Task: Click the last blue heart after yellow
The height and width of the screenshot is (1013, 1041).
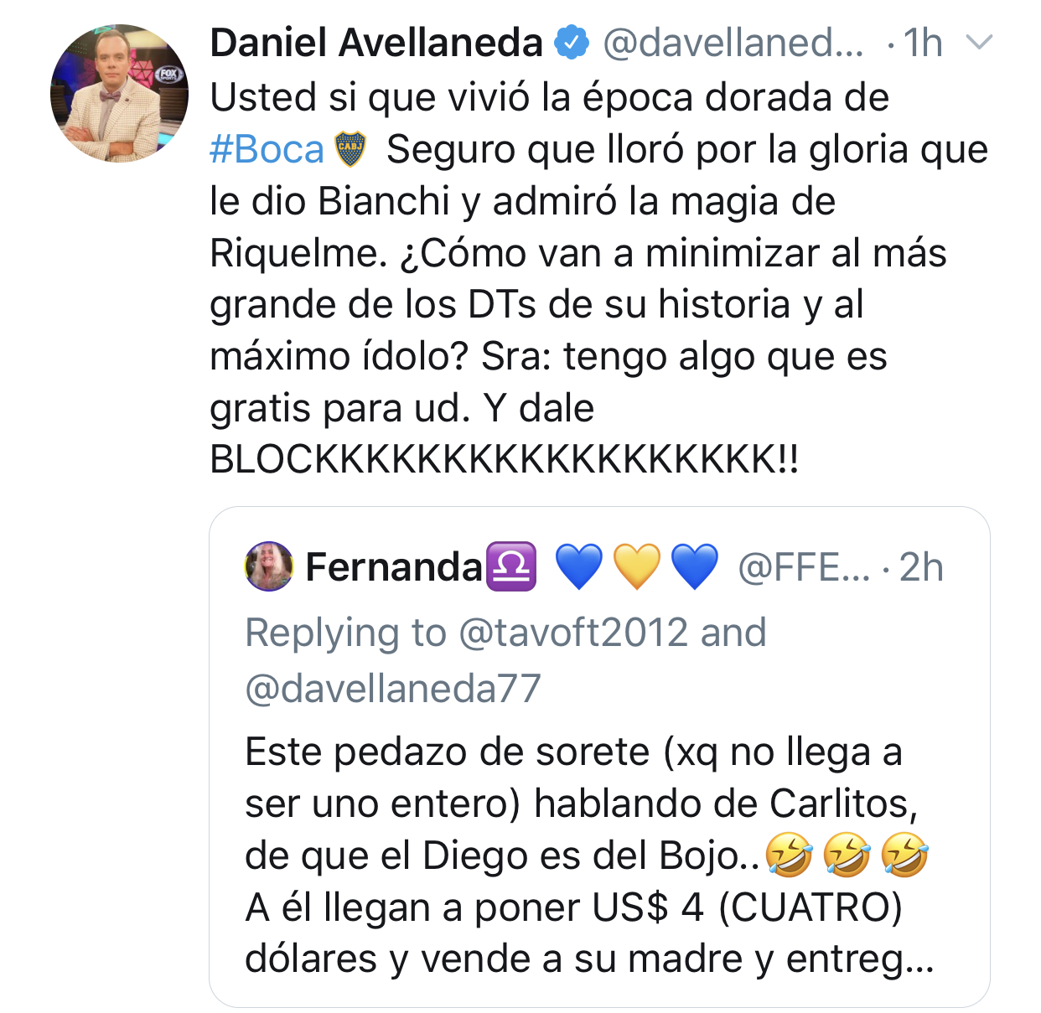Action: 695,567
